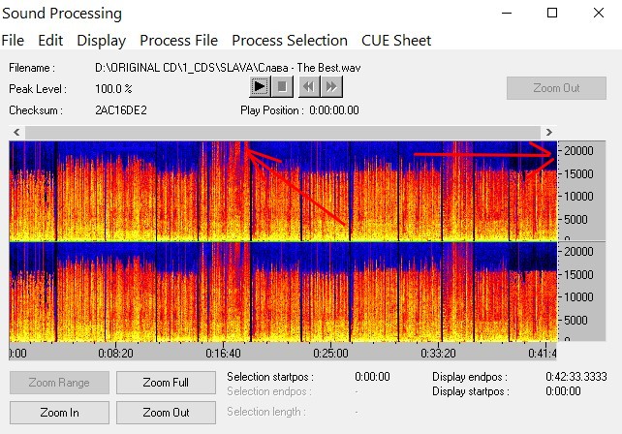Viewport: 622px width, 434px height.
Task: Click the 20000 label on upper frequency scale
Action: [578, 151]
